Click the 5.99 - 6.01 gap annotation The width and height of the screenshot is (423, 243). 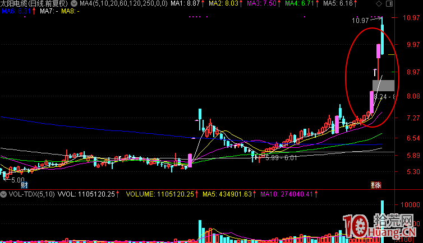[x=281, y=158]
